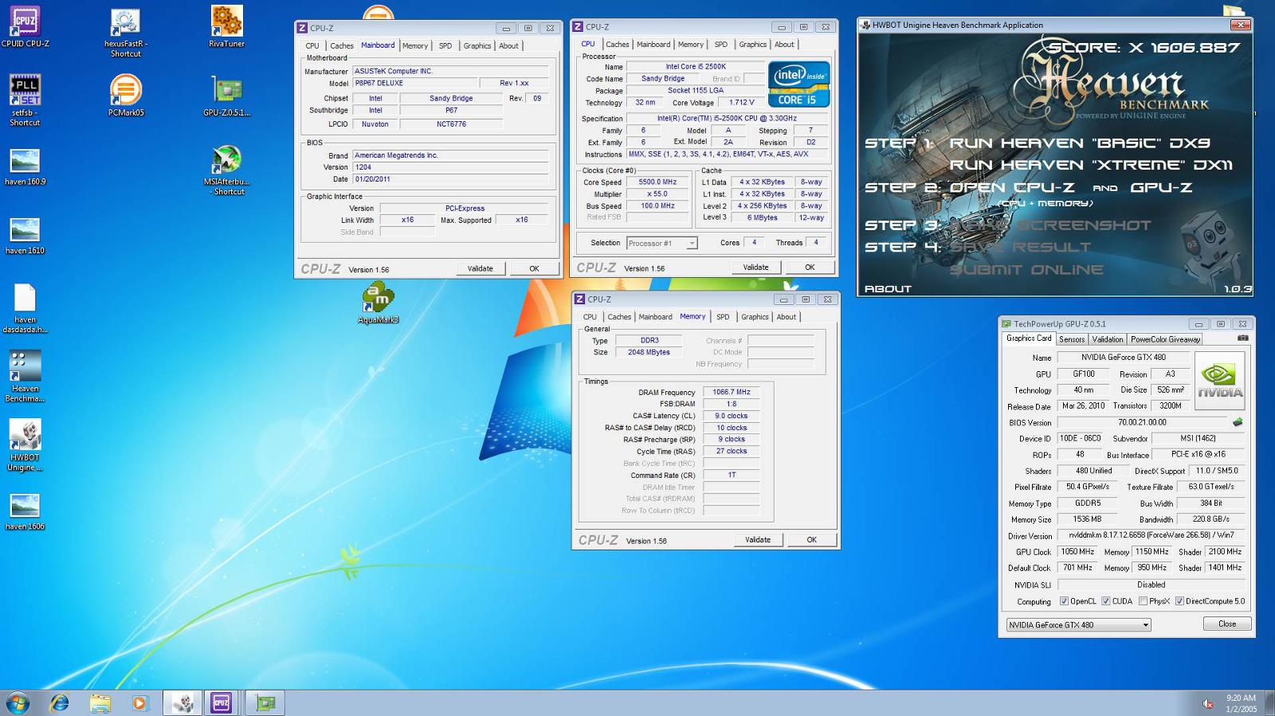Screen dimensions: 1275x716
Task: Click CAS# Latency 9.0 clocks value
Action: (731, 416)
